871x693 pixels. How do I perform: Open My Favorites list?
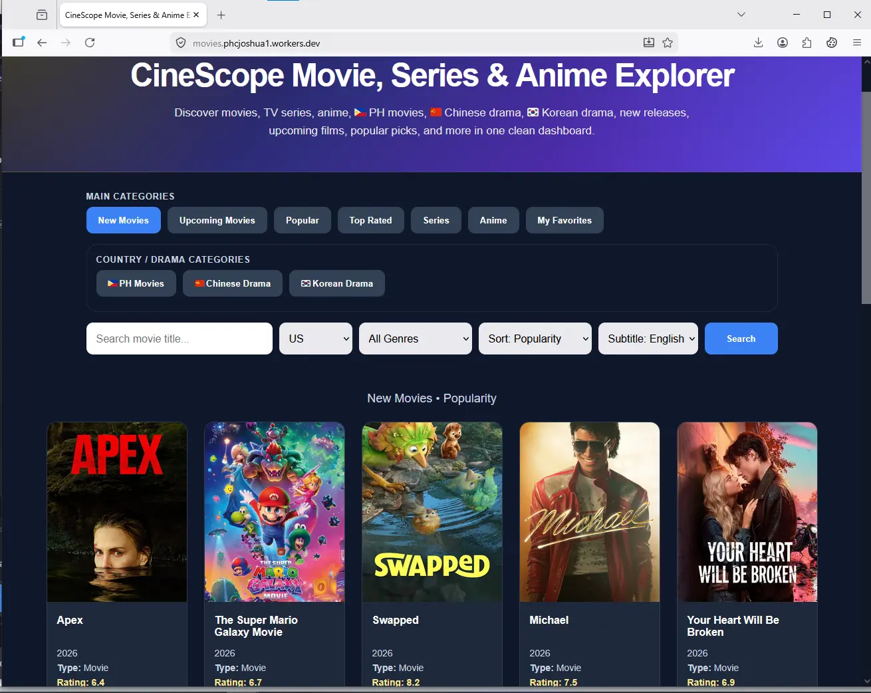564,220
